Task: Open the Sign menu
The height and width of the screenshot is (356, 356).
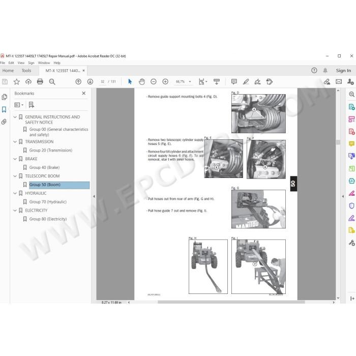Action: [31, 63]
